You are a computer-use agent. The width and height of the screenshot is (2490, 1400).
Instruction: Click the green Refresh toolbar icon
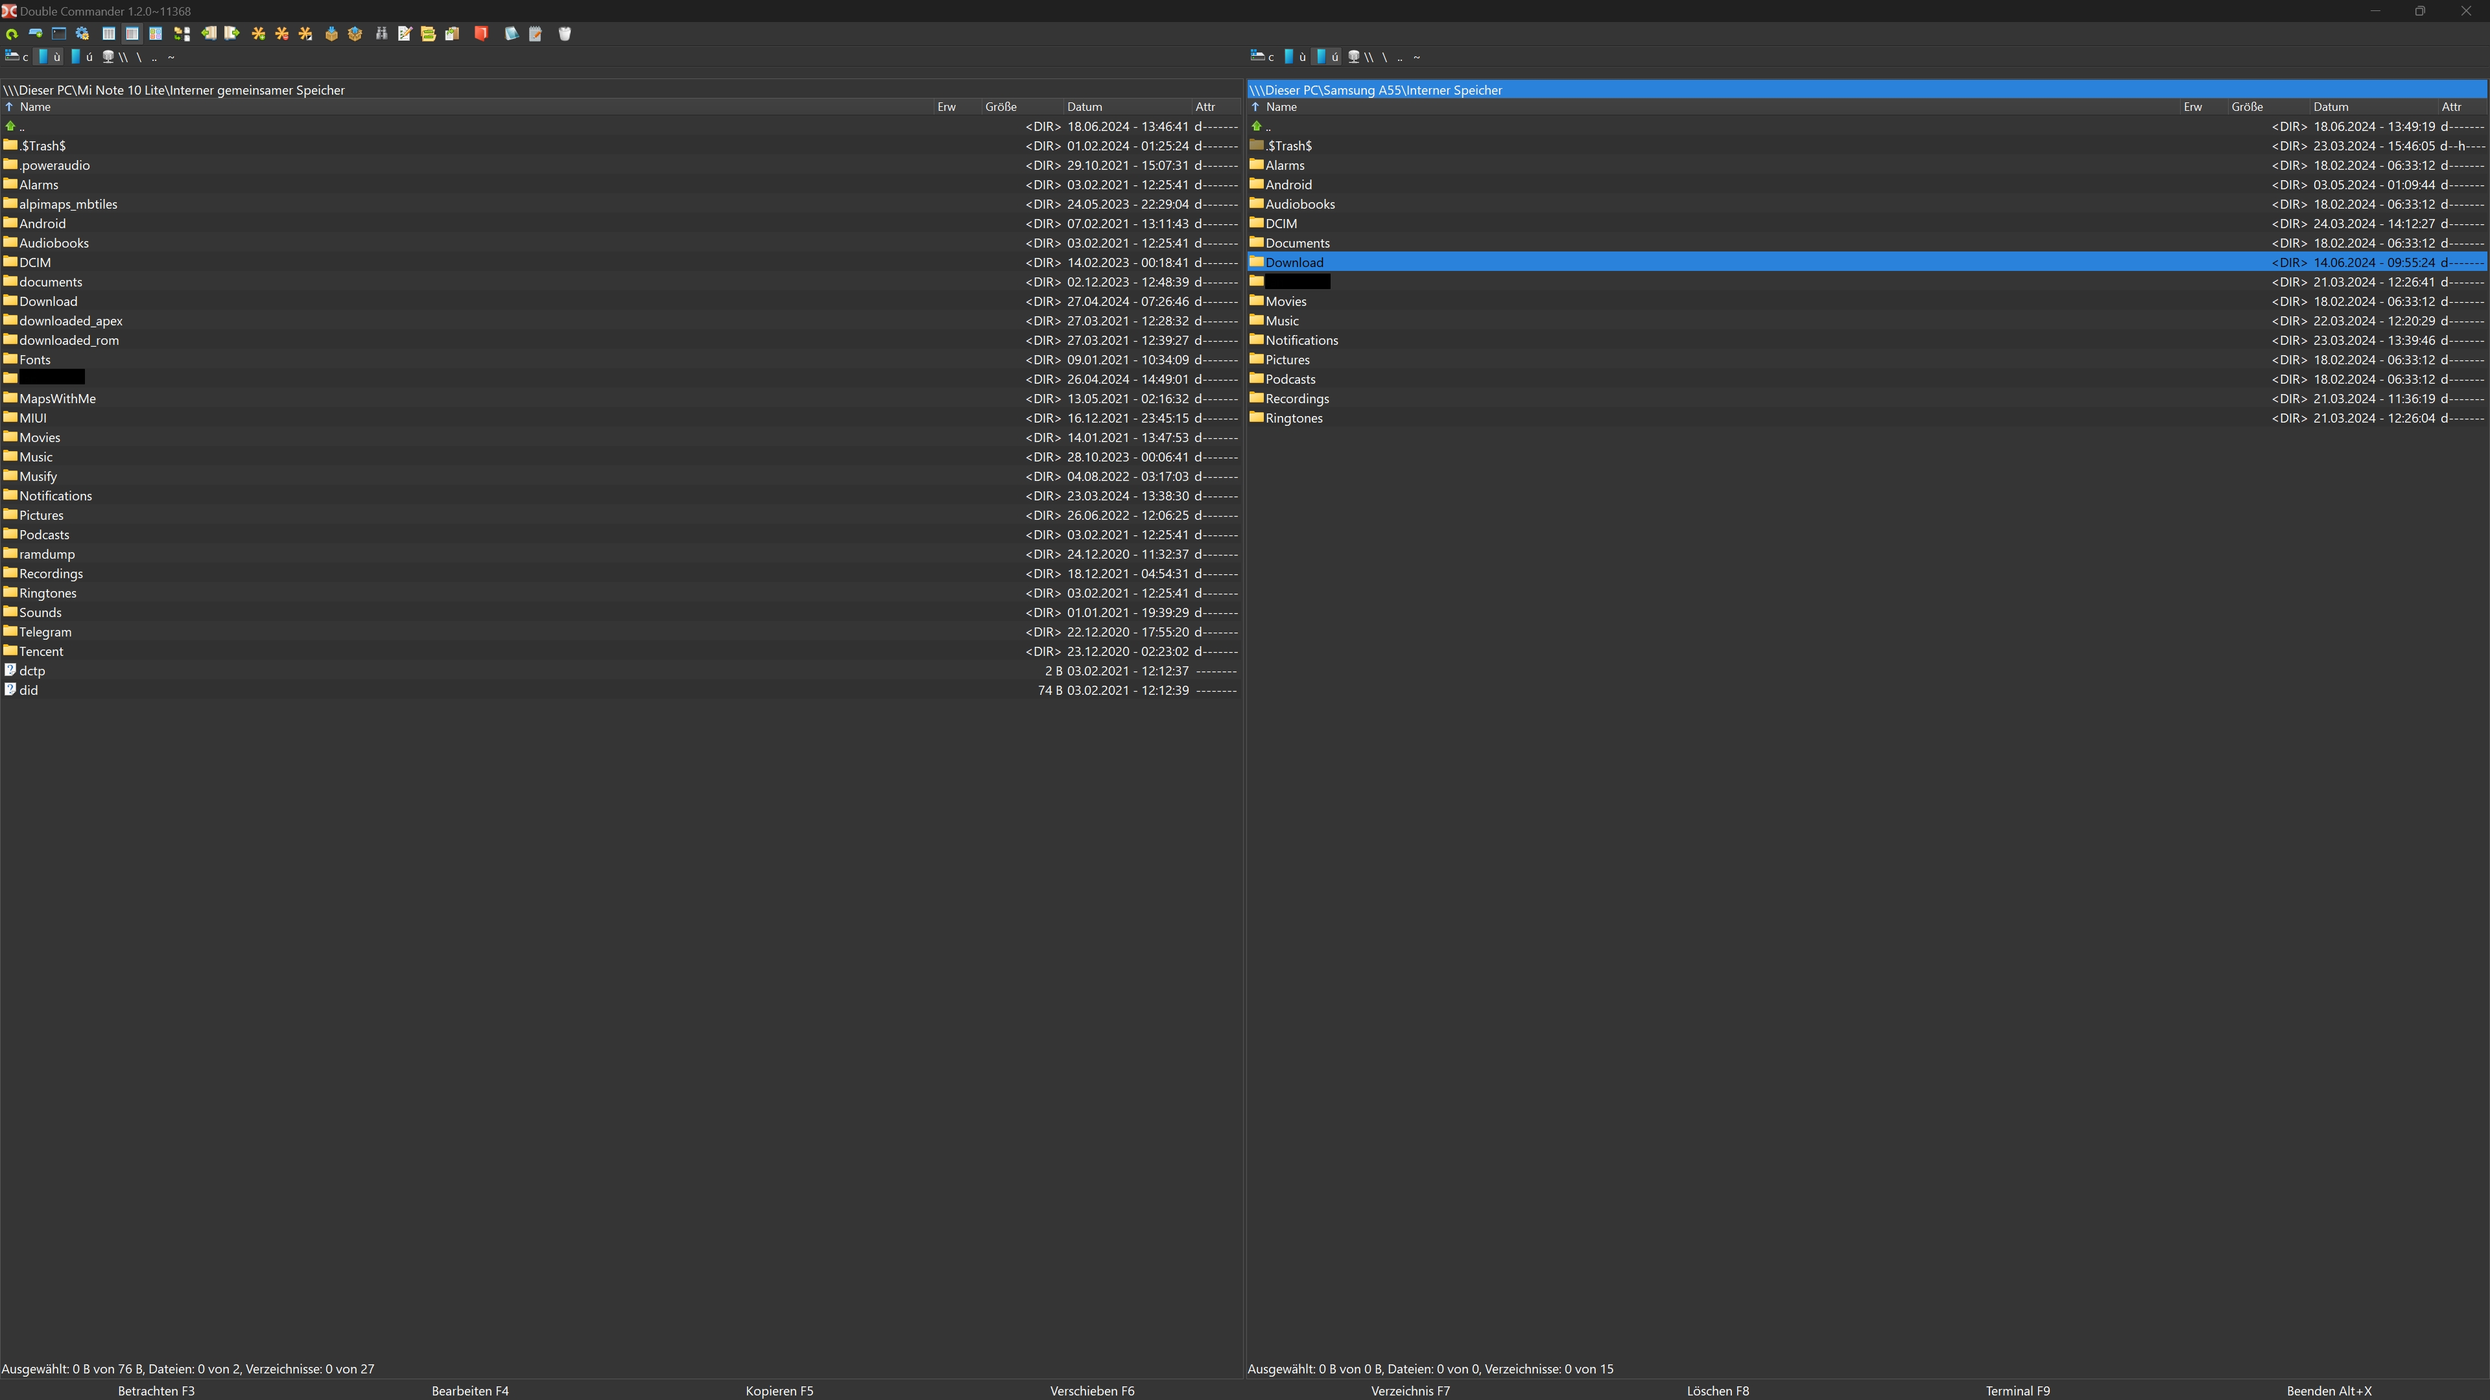pyautogui.click(x=12, y=34)
